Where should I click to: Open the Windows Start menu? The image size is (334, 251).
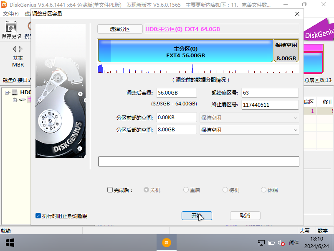pos(10,243)
